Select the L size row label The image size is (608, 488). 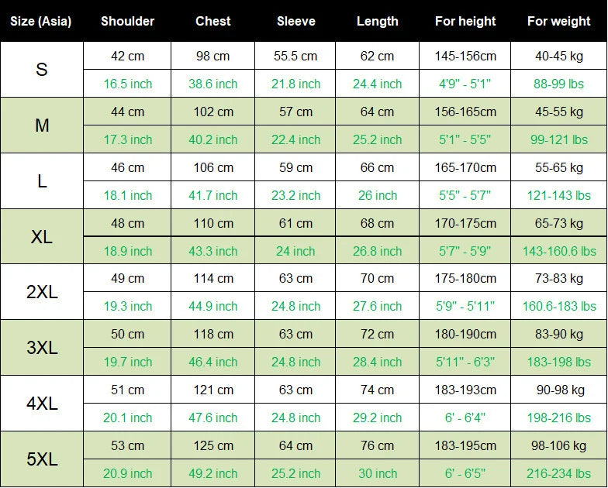[42, 181]
